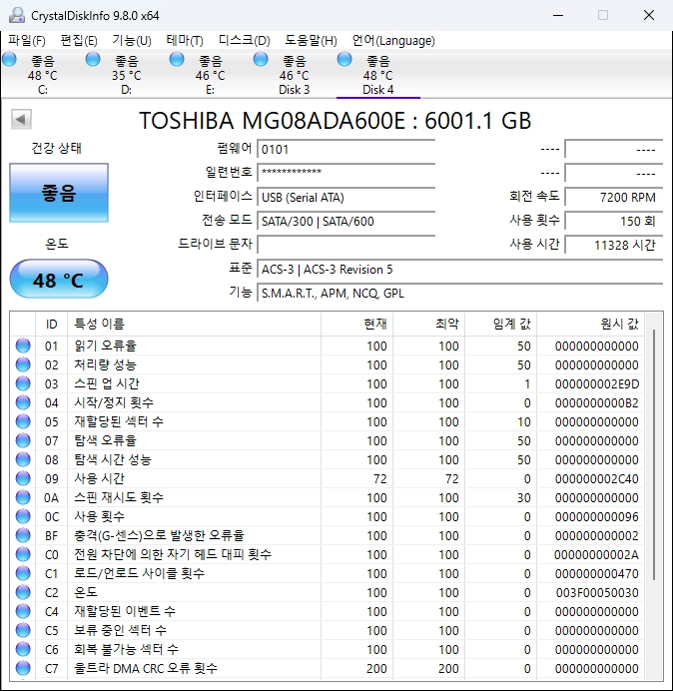
Task: Click blue status icon for attribute C0
Action: (23, 554)
